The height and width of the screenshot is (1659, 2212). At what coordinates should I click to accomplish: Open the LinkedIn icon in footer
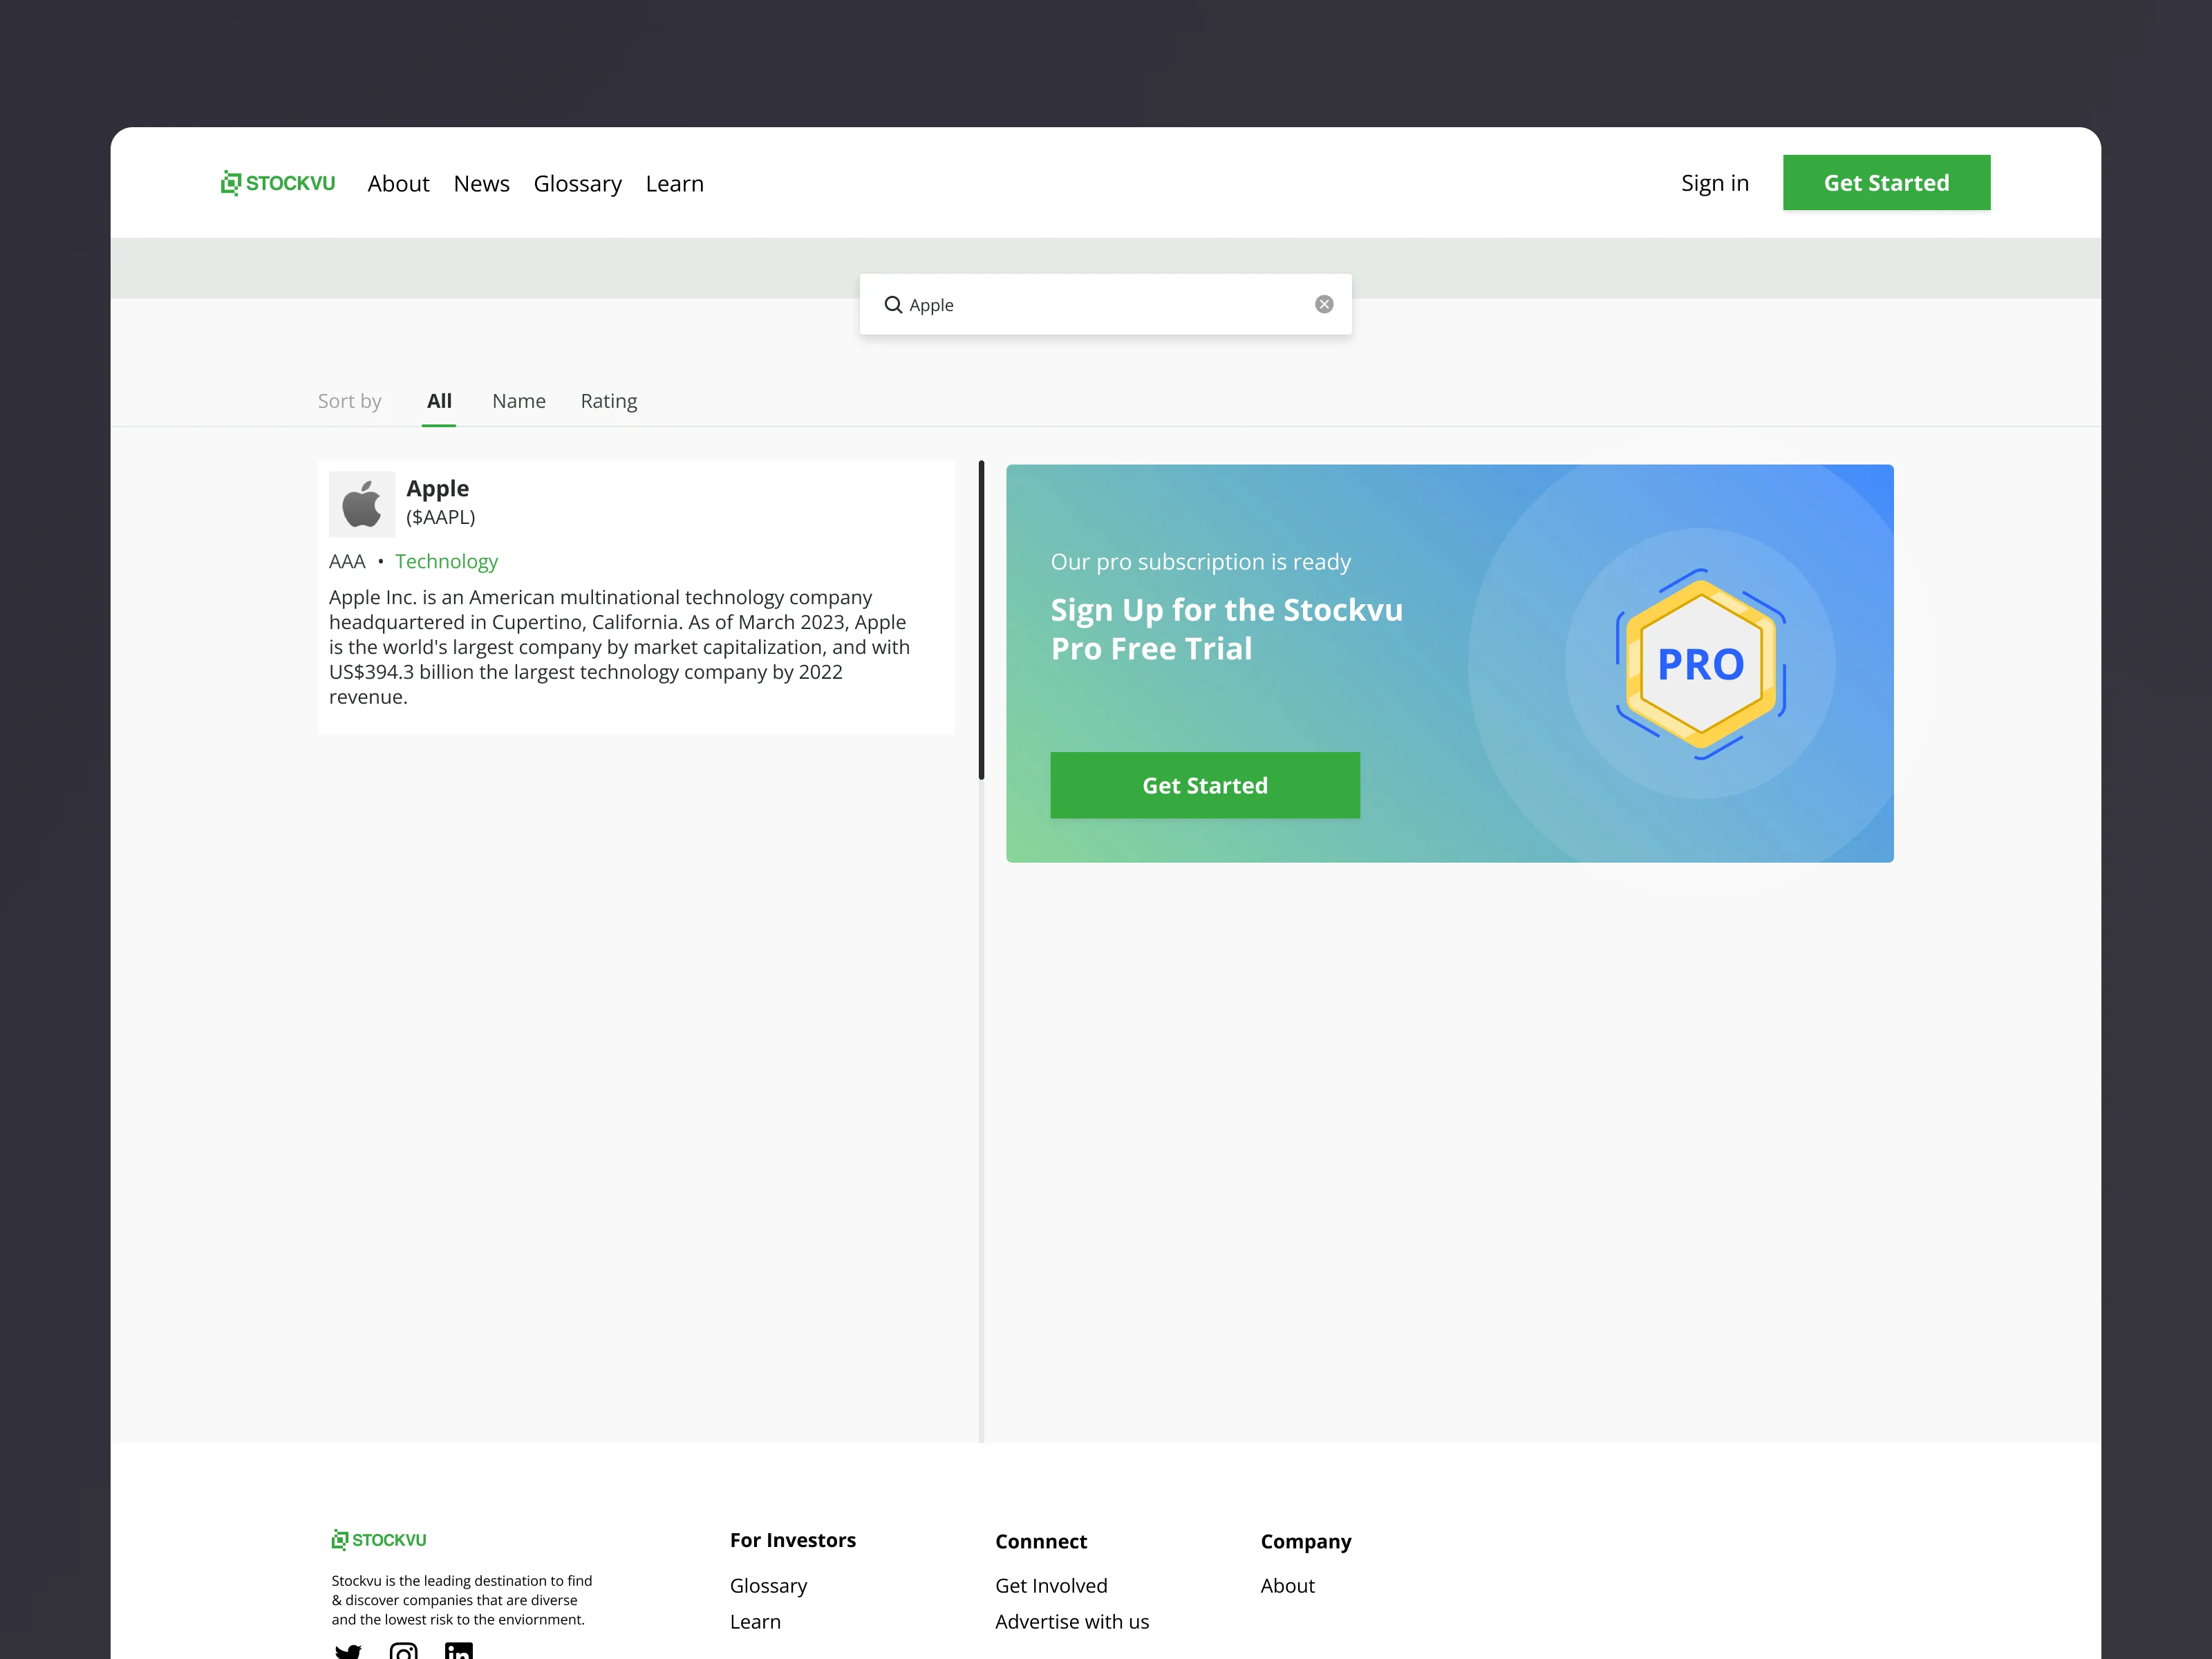[x=459, y=1650]
